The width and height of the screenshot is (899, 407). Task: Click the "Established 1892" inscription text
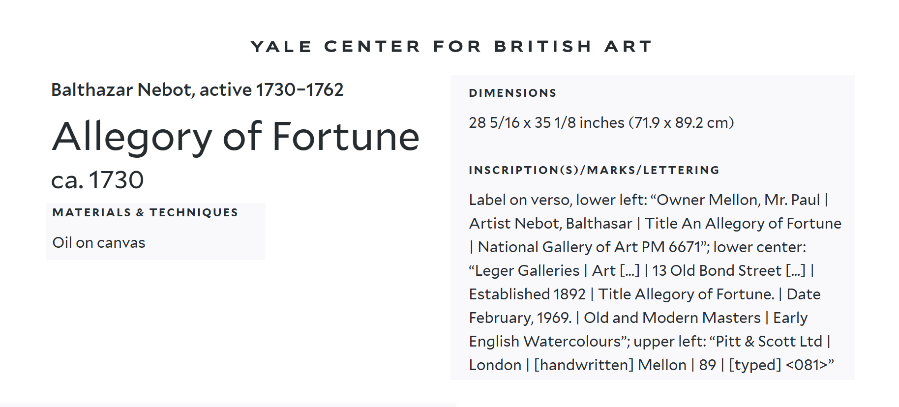(527, 294)
